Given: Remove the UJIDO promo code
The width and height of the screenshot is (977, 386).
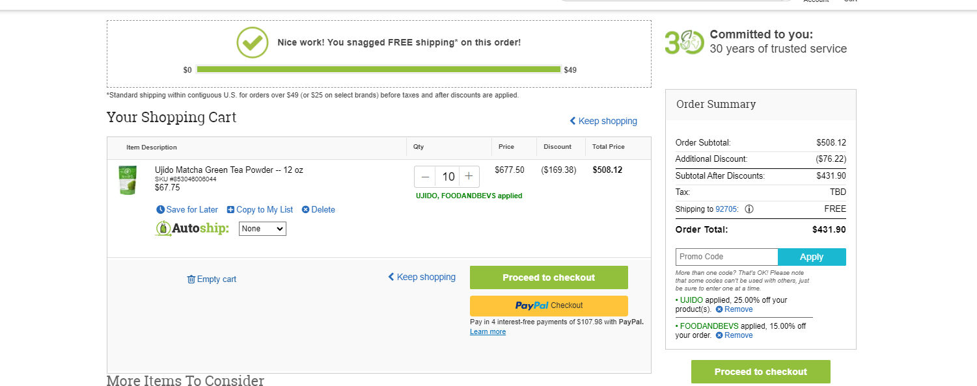Looking at the screenshot, I should 734,309.
